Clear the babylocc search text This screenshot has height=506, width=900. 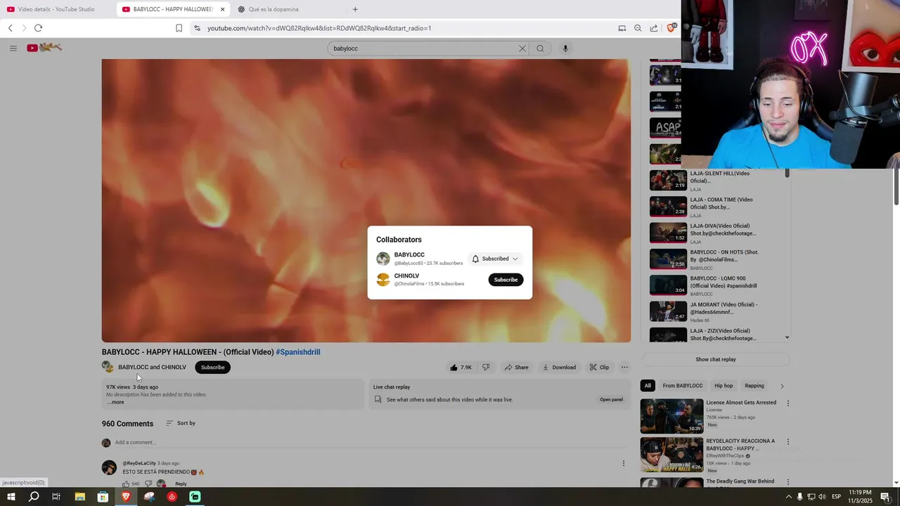[522, 48]
